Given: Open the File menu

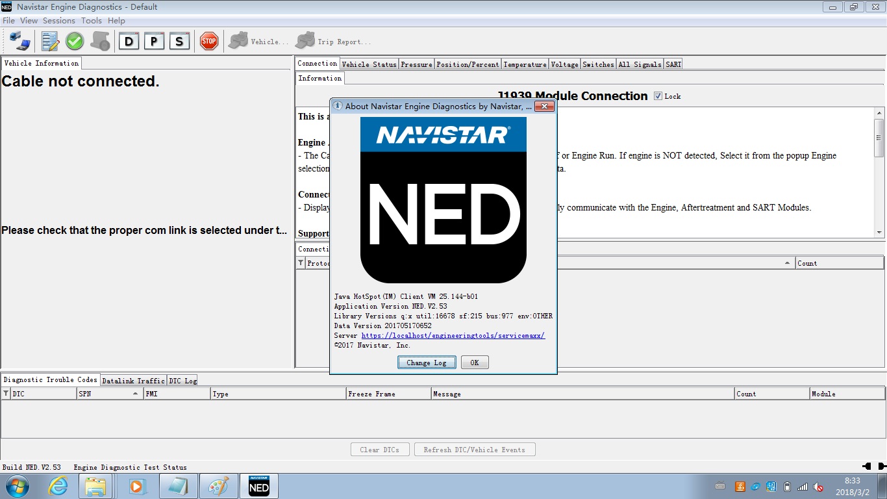Looking at the screenshot, I should (x=8, y=21).
